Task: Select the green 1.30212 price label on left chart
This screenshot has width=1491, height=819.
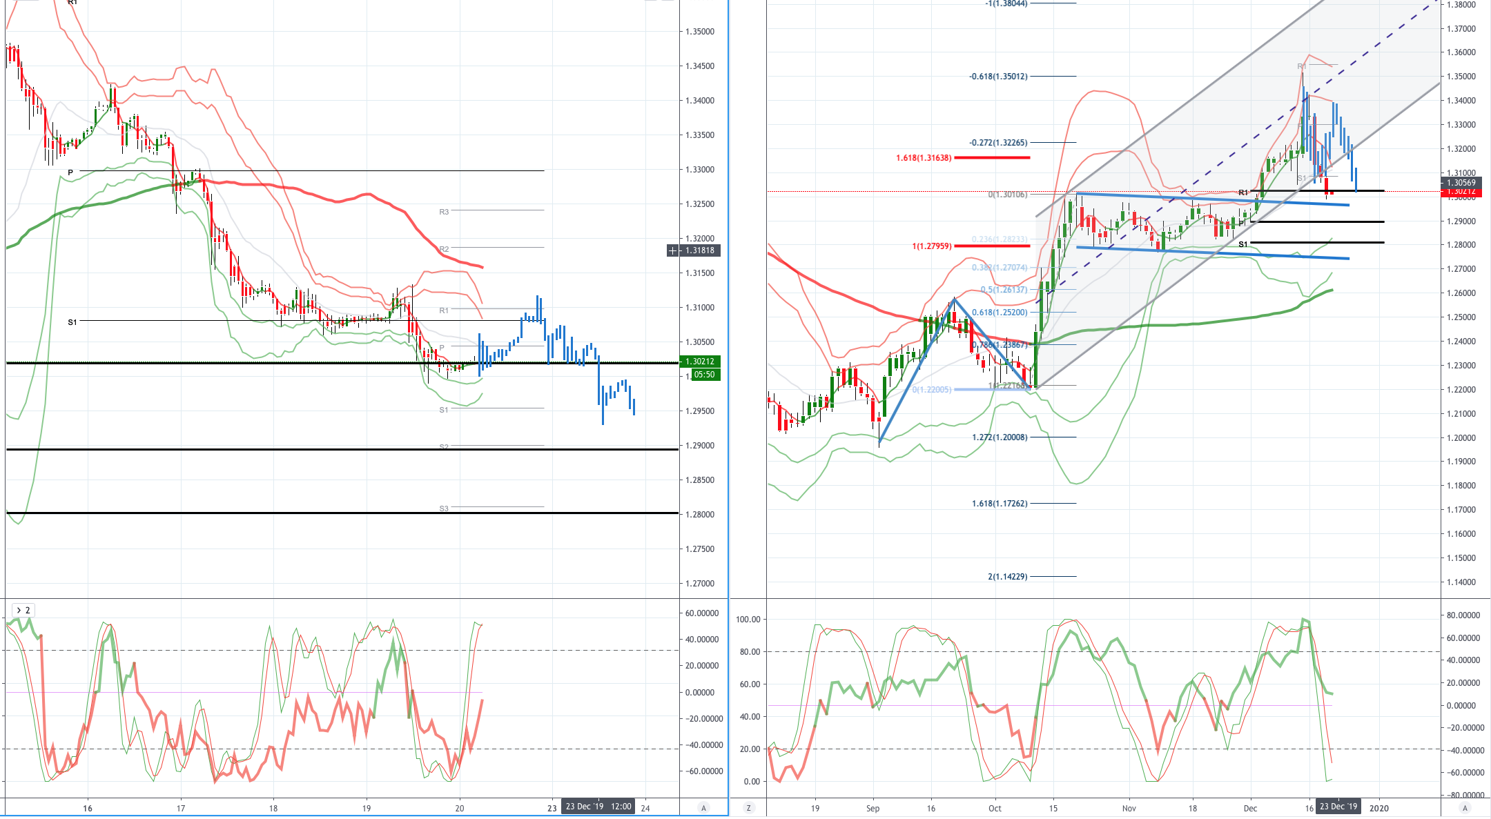Action: [x=701, y=362]
